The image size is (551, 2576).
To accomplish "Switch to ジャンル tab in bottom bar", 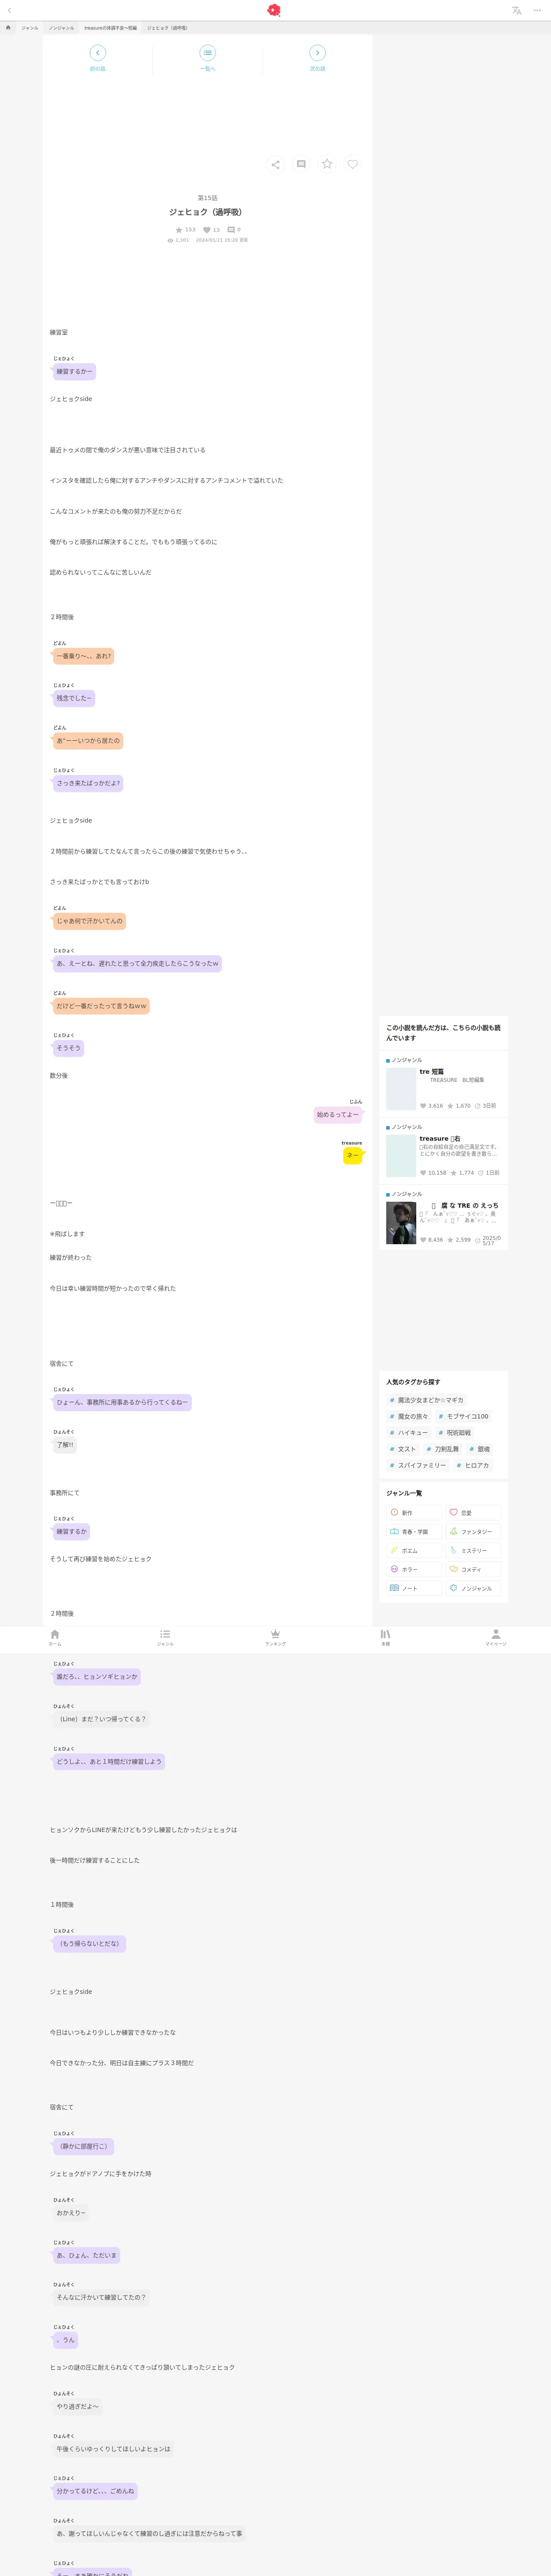I will (165, 1638).
